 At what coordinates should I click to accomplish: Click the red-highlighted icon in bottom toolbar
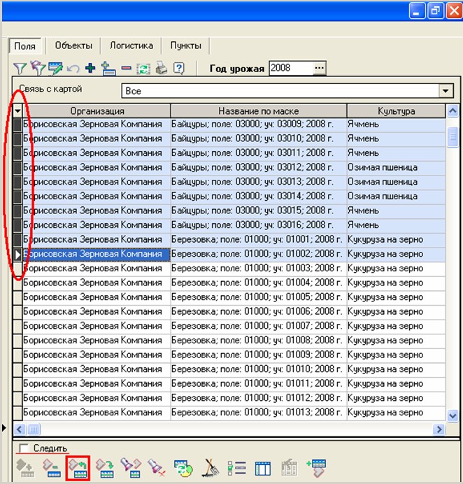76,467
